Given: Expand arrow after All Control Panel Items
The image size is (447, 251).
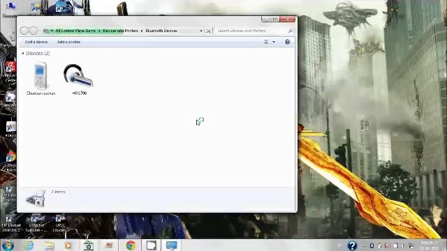Looking at the screenshot, I should (x=99, y=31).
